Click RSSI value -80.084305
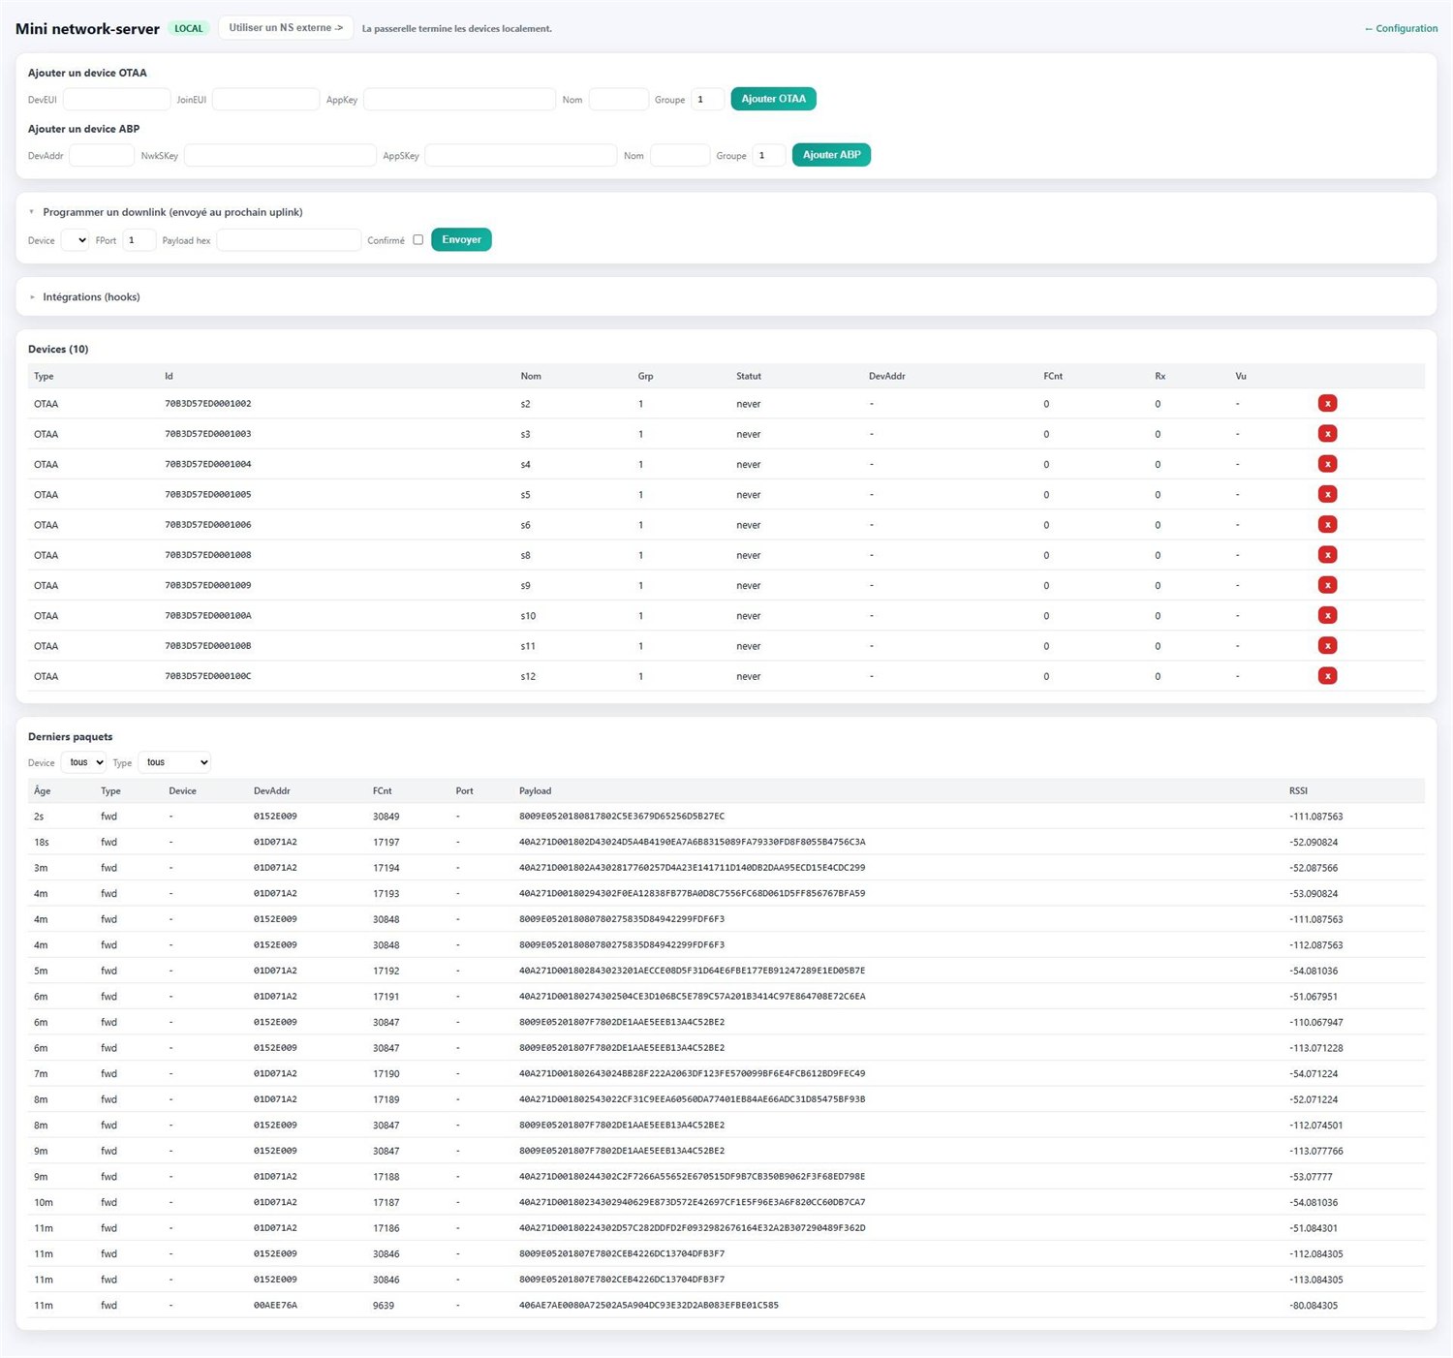 [1314, 1305]
